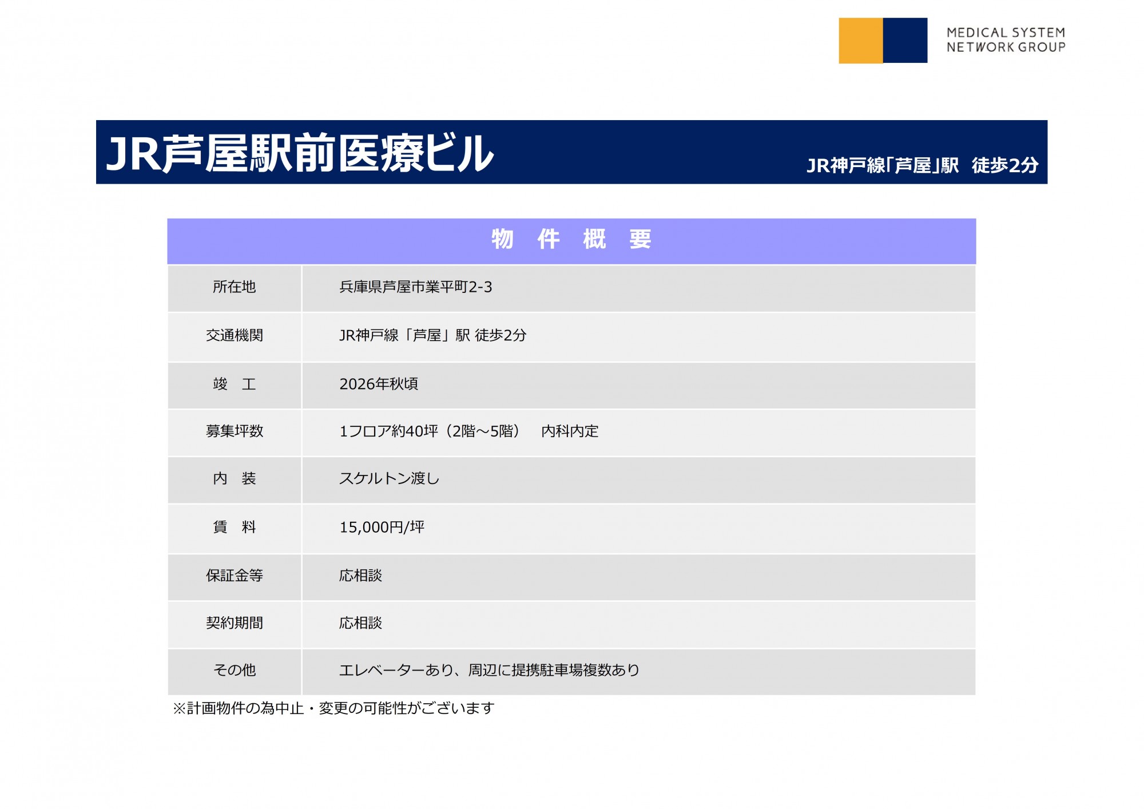The width and height of the screenshot is (1144, 809).
Task: Select the 所在地 label cell
Action: click(234, 287)
